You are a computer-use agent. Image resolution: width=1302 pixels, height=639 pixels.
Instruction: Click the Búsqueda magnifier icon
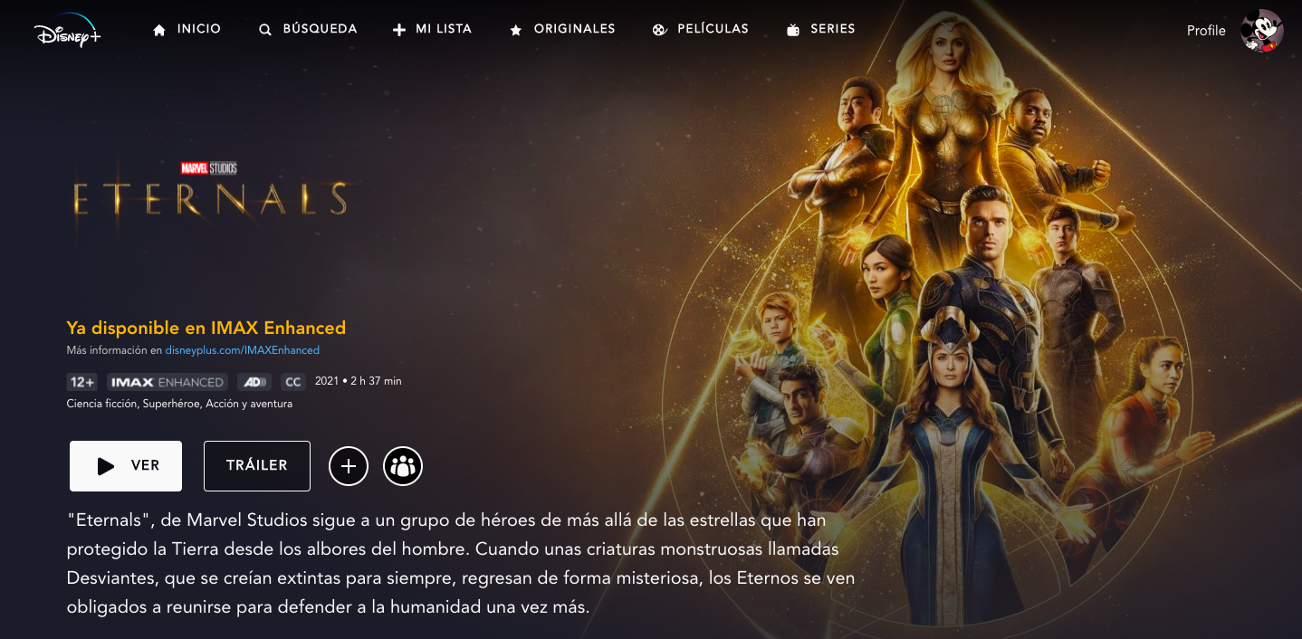(x=265, y=30)
